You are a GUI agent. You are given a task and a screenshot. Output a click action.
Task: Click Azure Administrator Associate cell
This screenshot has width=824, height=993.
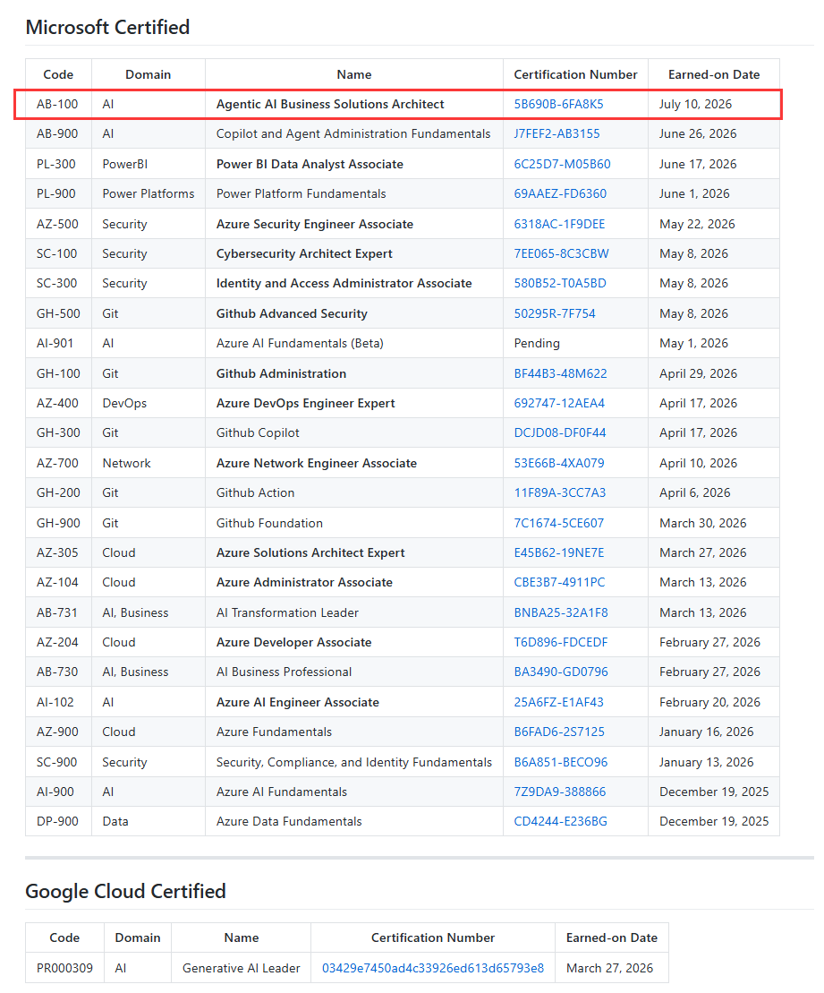(x=353, y=582)
